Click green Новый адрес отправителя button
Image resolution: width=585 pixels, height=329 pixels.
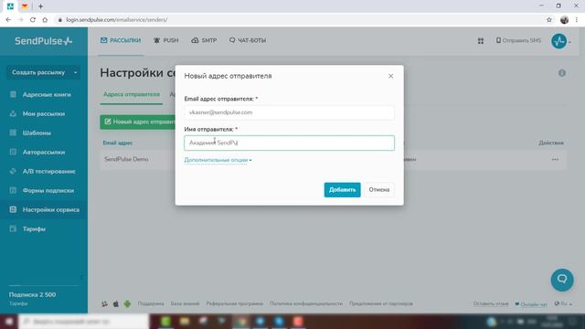[x=138, y=122]
